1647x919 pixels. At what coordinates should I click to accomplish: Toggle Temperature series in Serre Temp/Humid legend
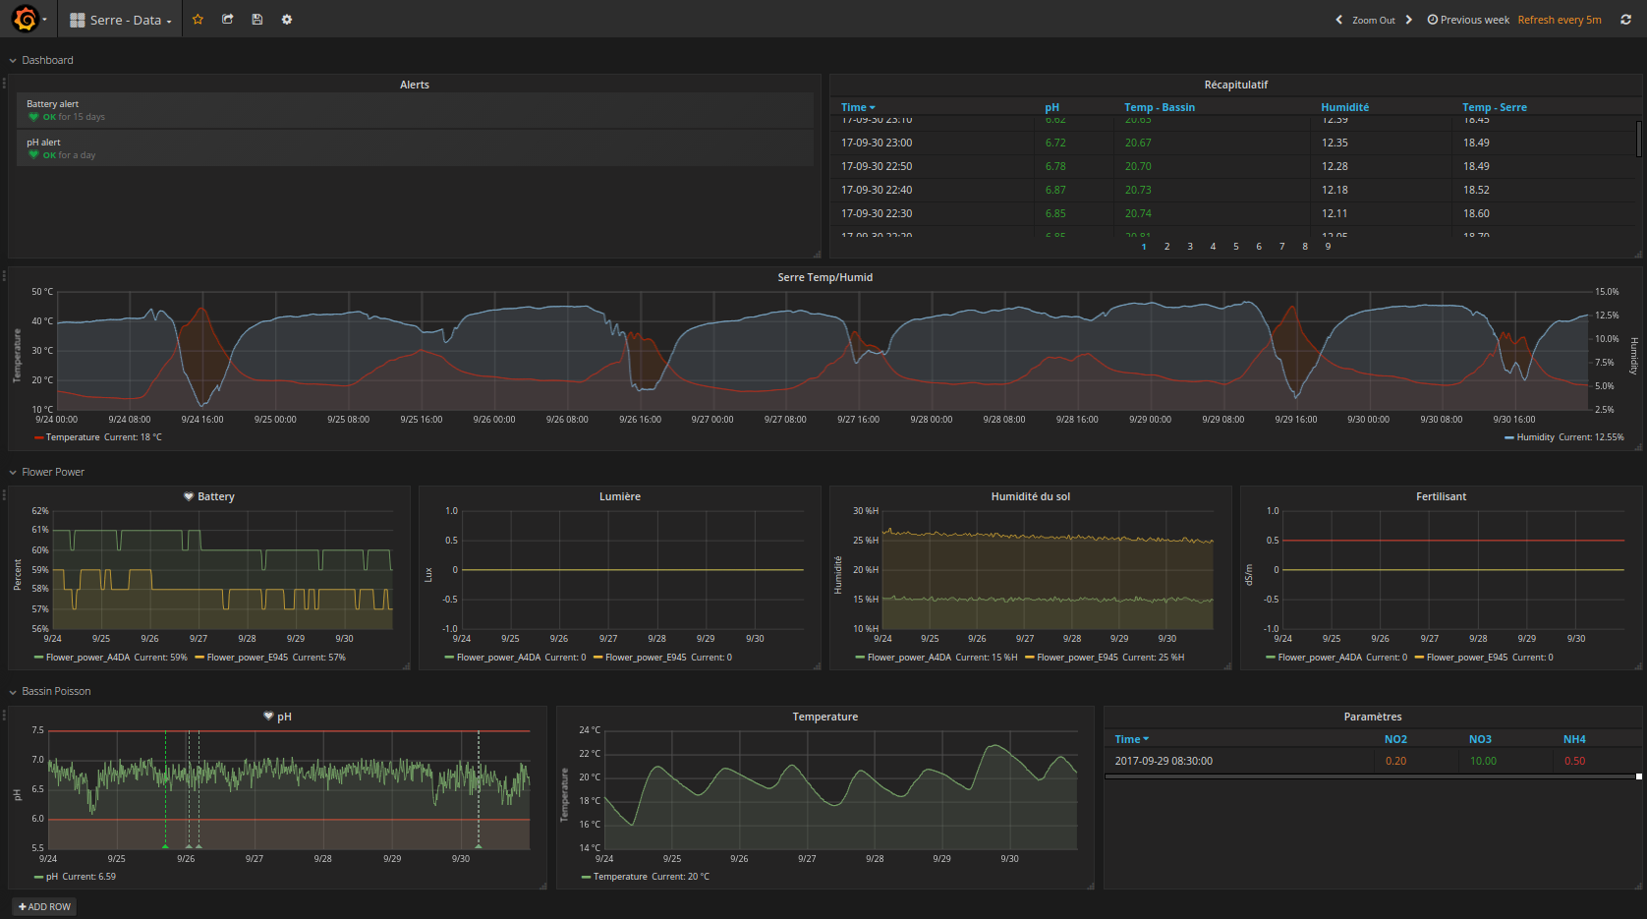pos(72,437)
